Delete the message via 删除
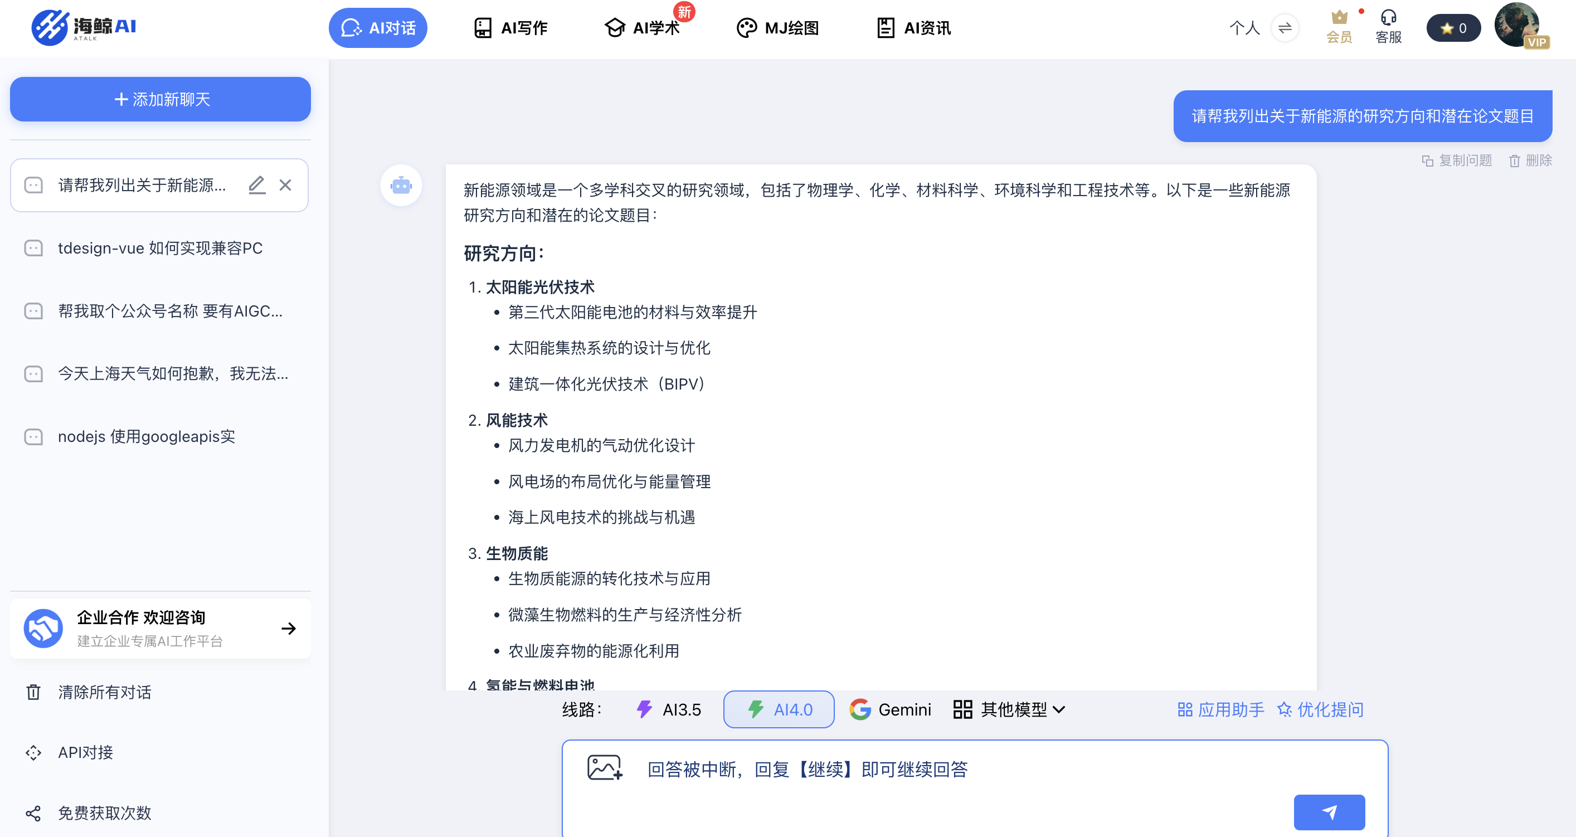Viewport: 1576px width, 837px height. tap(1530, 160)
